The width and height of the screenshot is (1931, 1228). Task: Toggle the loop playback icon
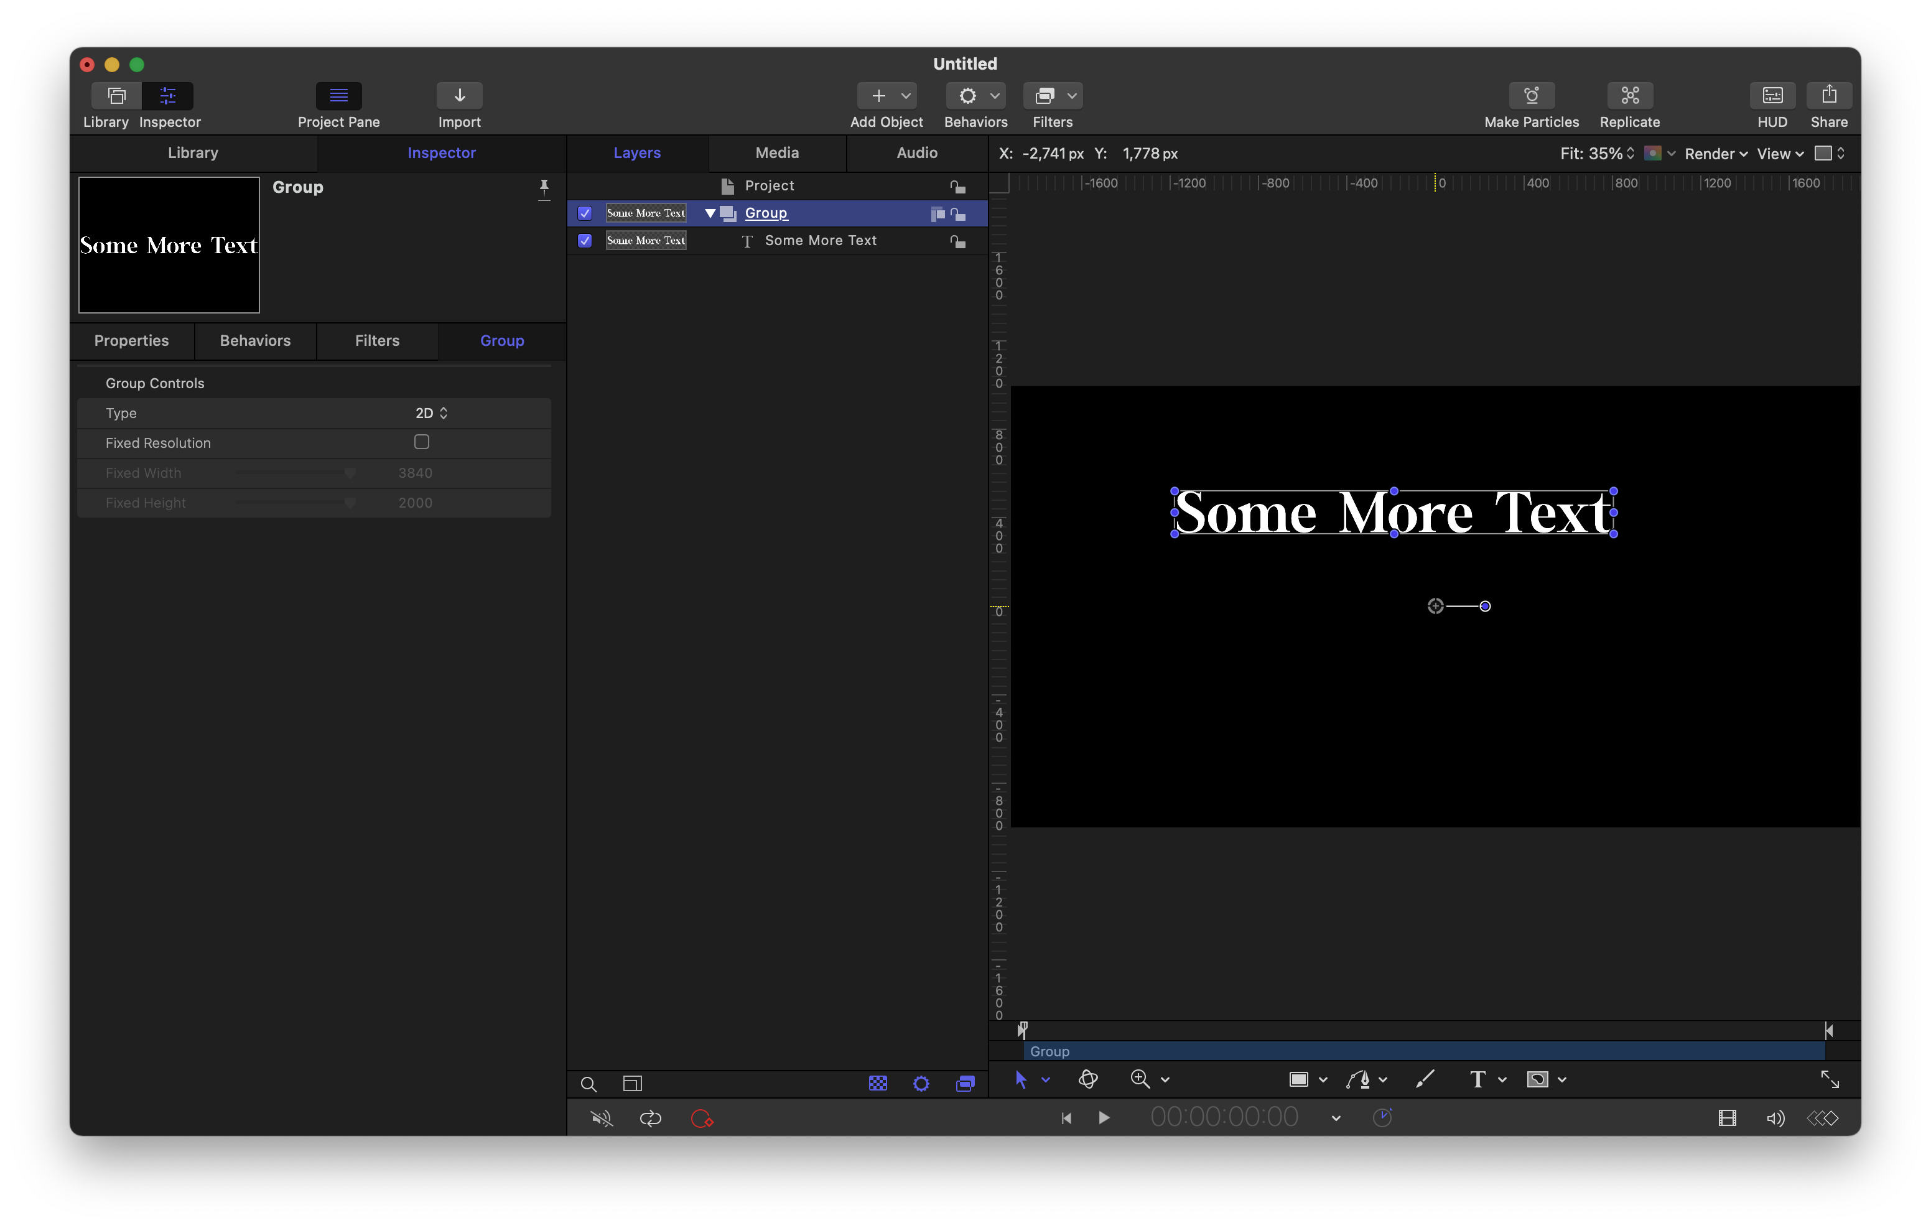click(x=650, y=1118)
